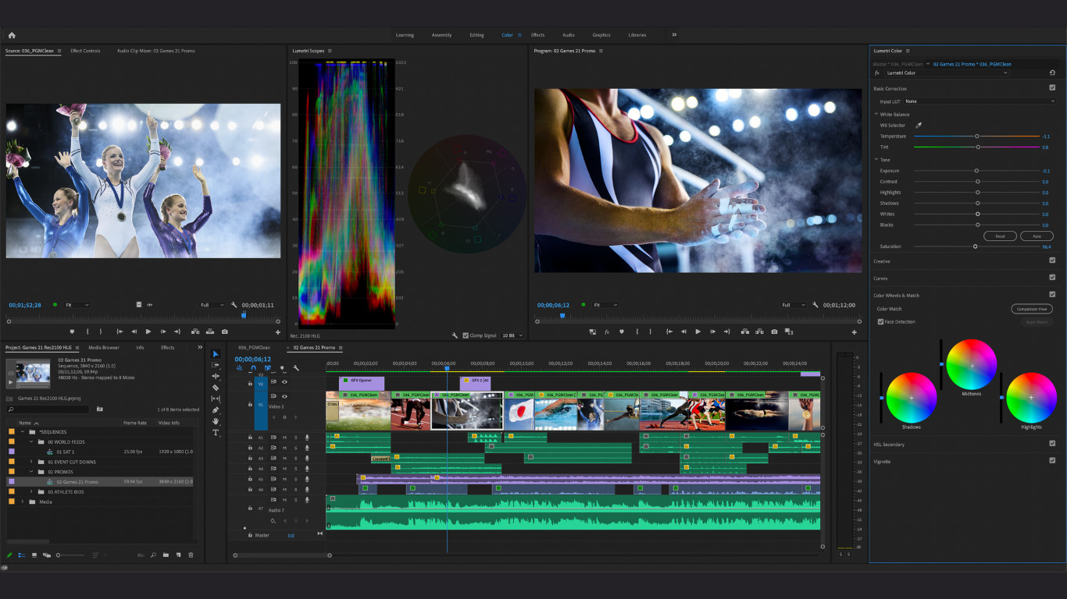Image resolution: width=1067 pixels, height=599 pixels.
Task: Add a marker in the Program monitor
Action: point(622,331)
